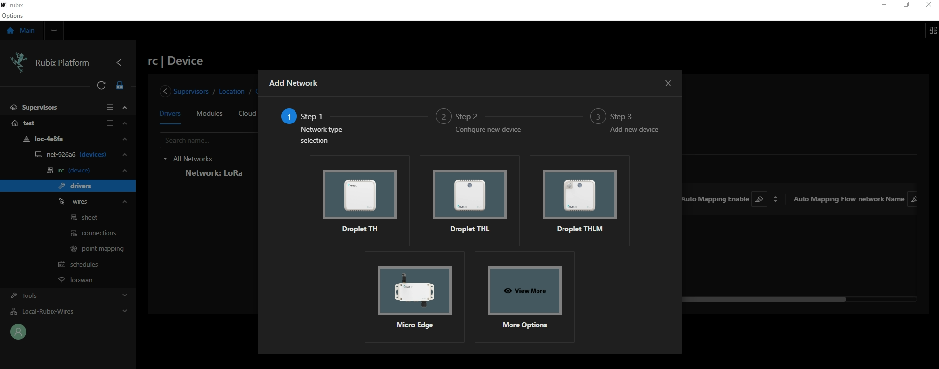Toggle the layout grid icon top right
This screenshot has height=369, width=939.
932,30
